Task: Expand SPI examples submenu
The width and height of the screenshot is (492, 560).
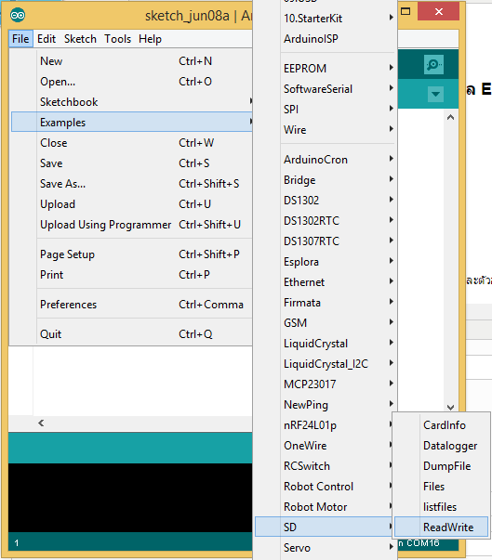Action: (326, 109)
